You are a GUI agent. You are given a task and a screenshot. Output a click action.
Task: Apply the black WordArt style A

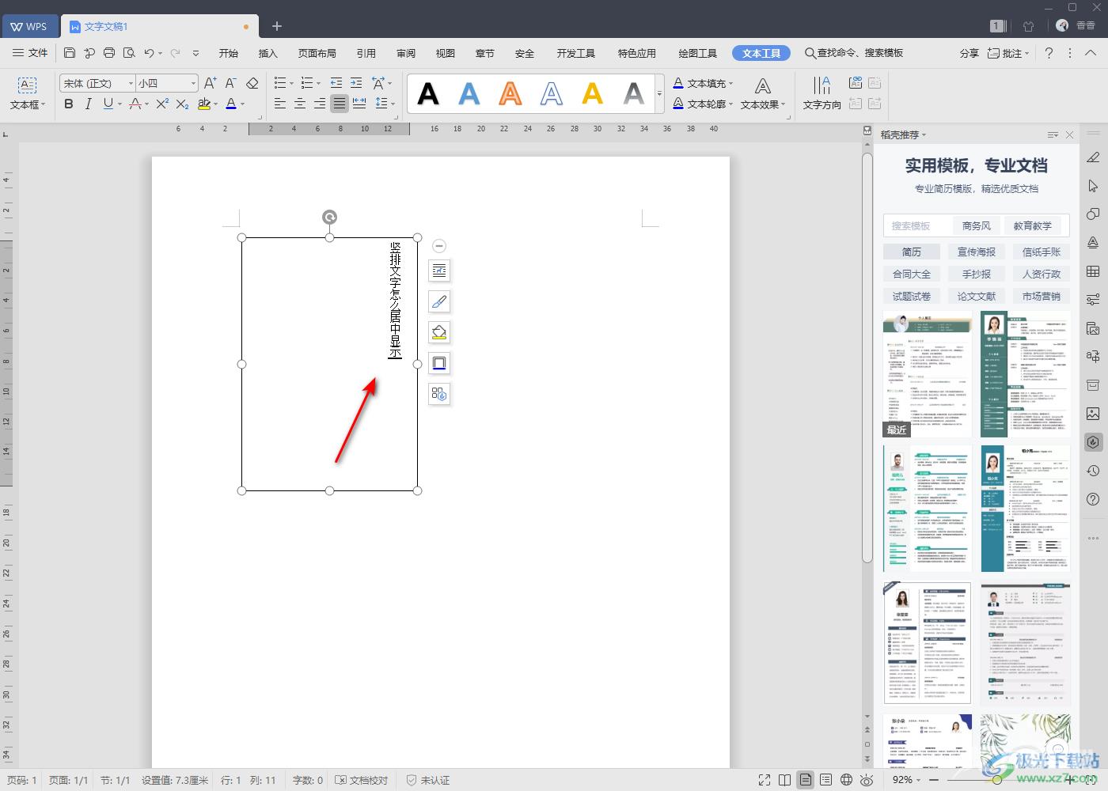(428, 94)
